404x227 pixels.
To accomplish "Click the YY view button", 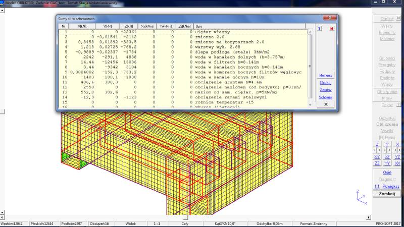I will 387,163.
